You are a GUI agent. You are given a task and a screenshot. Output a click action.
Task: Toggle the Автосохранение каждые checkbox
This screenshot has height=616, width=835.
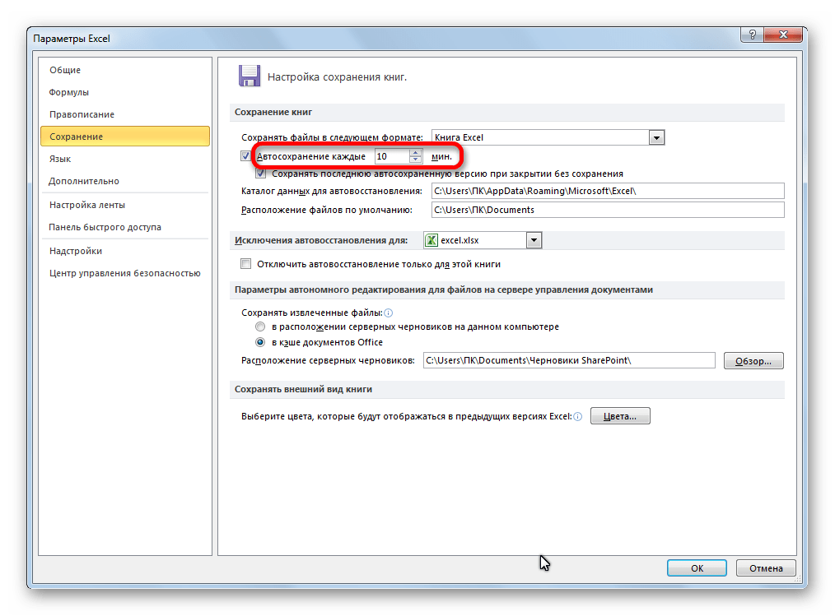245,156
